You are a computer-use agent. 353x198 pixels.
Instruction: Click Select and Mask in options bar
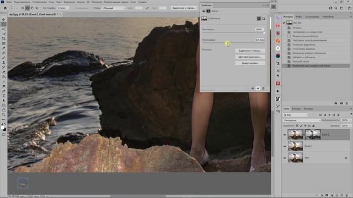click(184, 8)
